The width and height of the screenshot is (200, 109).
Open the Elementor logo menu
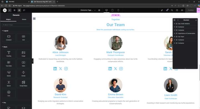[5, 10]
